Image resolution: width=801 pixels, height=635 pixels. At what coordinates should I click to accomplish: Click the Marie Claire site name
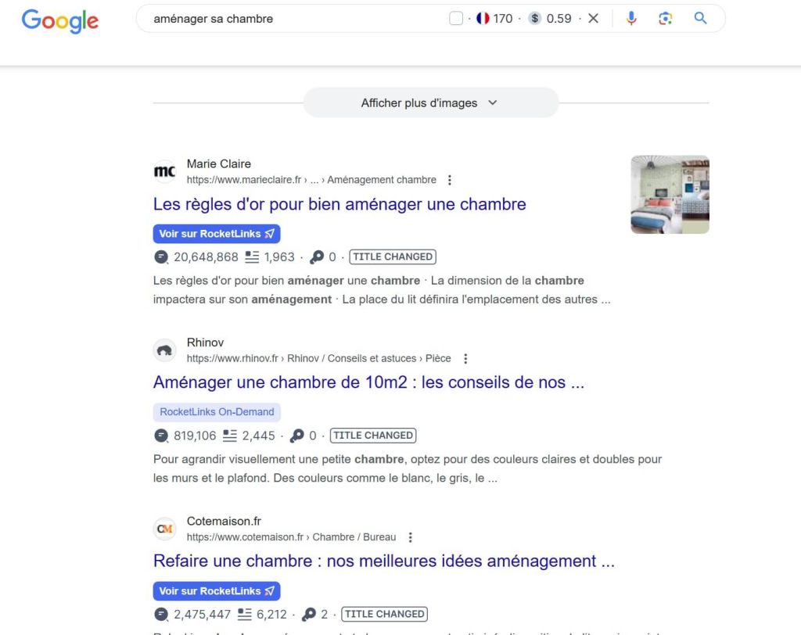tap(219, 164)
